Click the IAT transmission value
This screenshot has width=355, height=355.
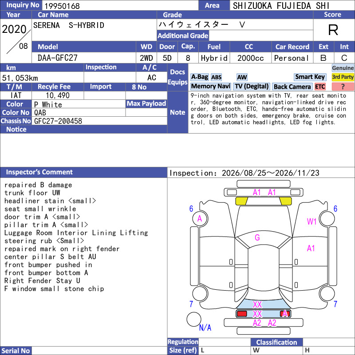16,95
